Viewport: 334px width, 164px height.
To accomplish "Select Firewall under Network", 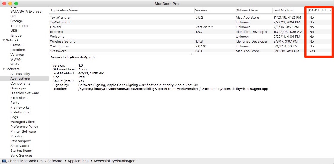I will point(16,45).
